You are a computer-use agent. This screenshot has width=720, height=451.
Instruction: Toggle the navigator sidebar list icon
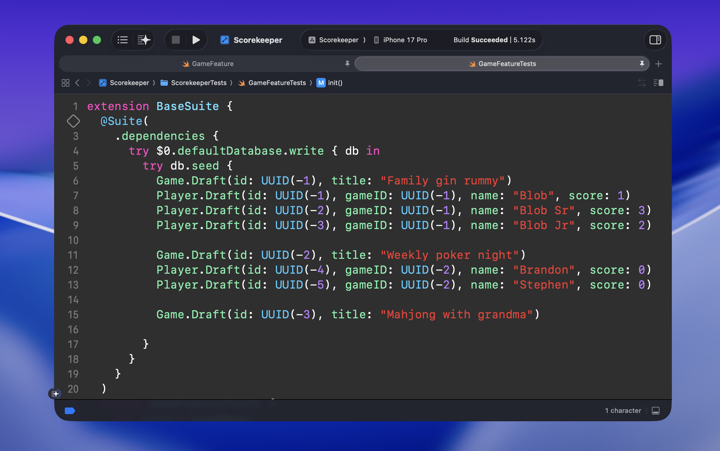122,40
